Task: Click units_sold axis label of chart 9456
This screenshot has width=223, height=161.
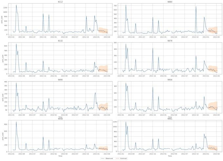Action: pyautogui.click(x=2, y=136)
